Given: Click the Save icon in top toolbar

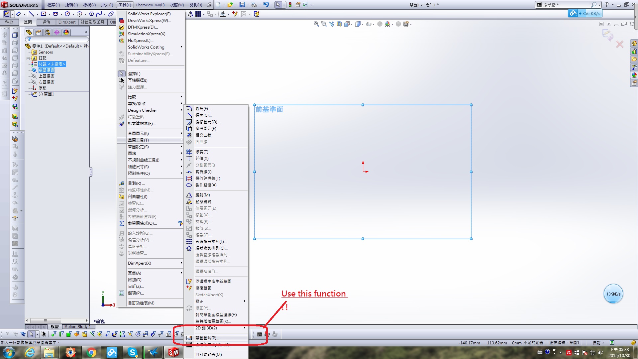Looking at the screenshot, I should tap(242, 5).
